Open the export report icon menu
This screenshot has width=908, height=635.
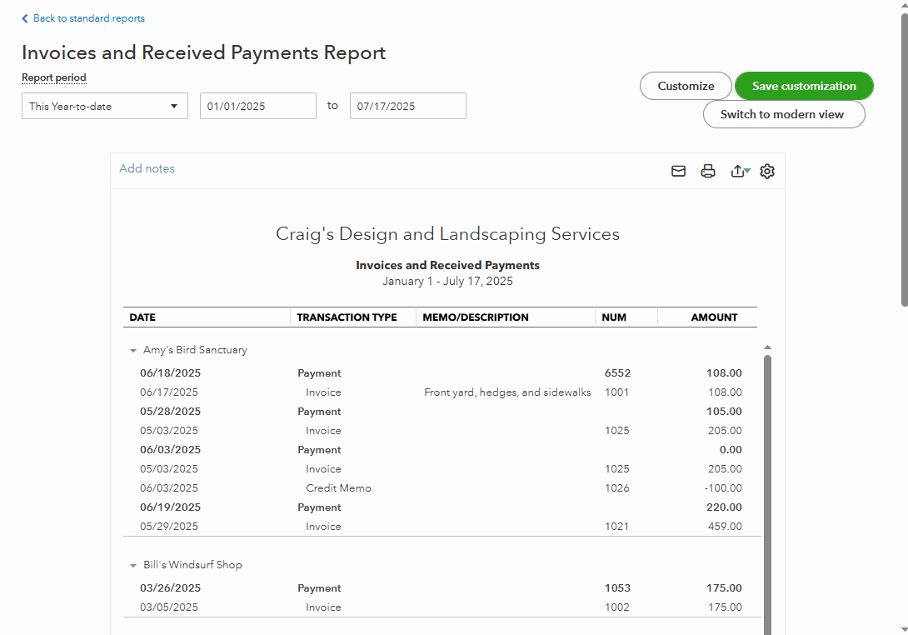(740, 171)
